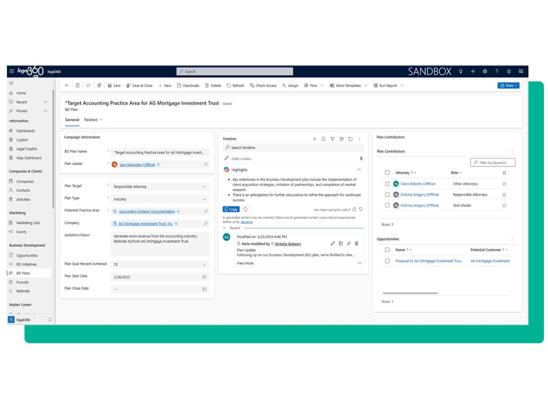Check the Claire Roberts row checkbox
This screenshot has width=548, height=411.
pyautogui.click(x=387, y=184)
